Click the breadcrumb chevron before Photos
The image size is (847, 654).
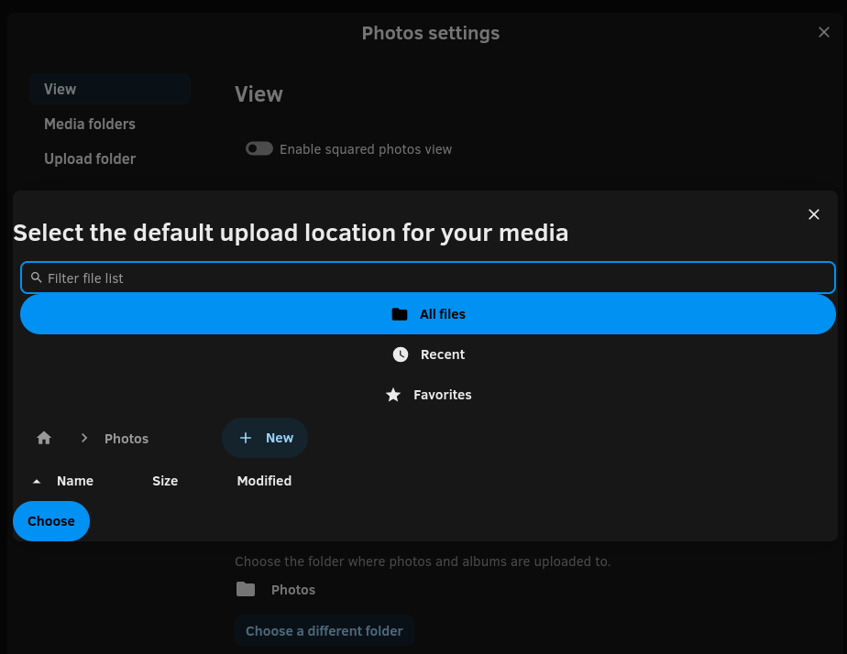84,439
